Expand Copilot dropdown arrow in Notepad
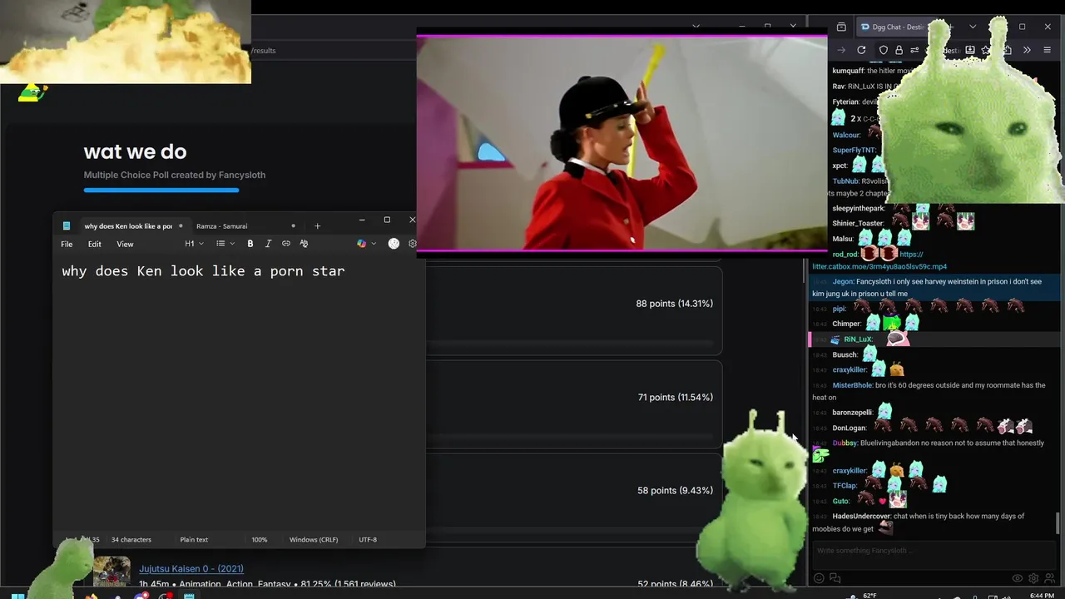1065x599 pixels. [374, 244]
